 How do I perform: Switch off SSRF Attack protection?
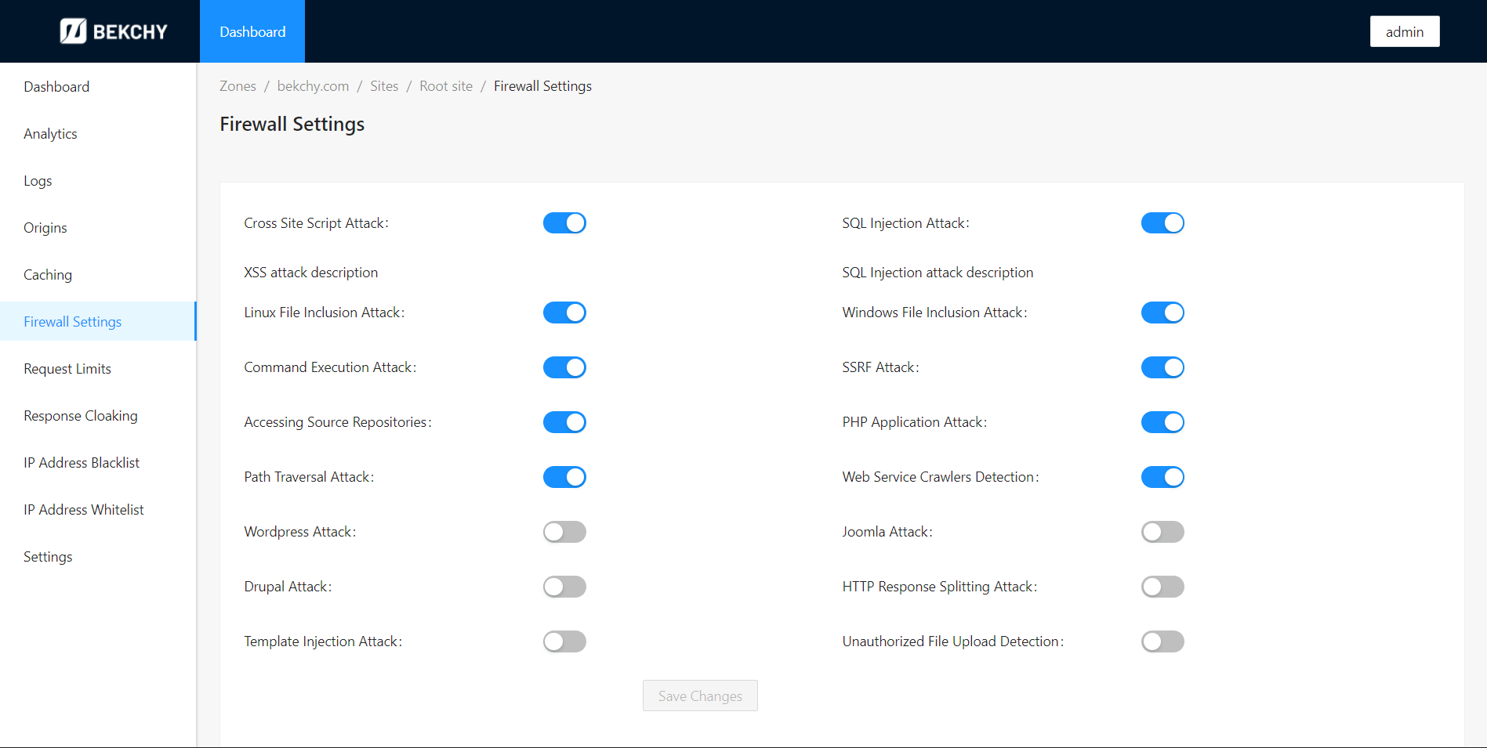point(1162,367)
